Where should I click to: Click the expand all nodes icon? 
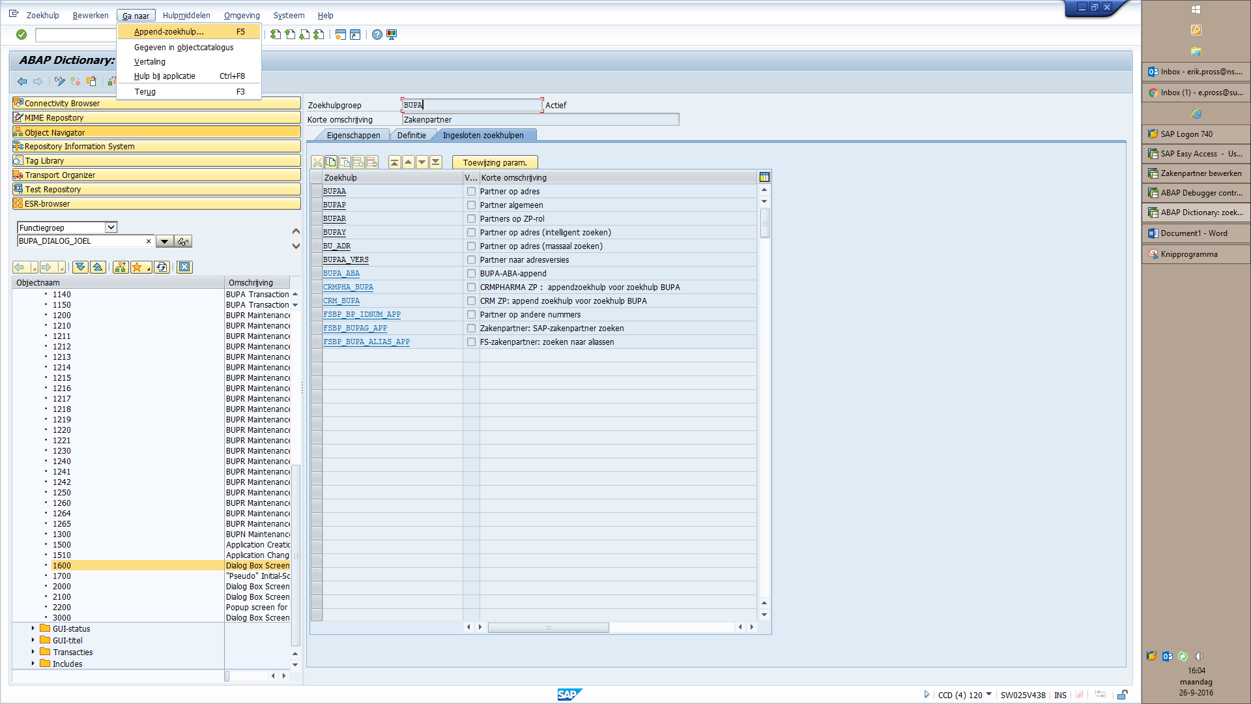tap(80, 267)
